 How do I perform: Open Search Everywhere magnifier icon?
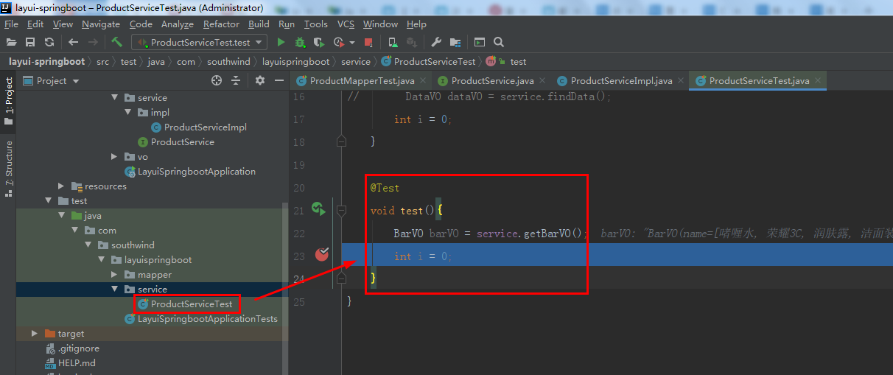tap(499, 42)
